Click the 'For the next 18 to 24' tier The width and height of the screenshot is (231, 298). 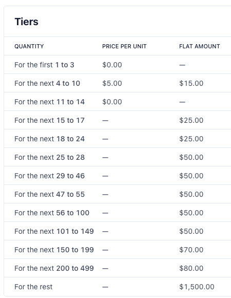coord(118,139)
